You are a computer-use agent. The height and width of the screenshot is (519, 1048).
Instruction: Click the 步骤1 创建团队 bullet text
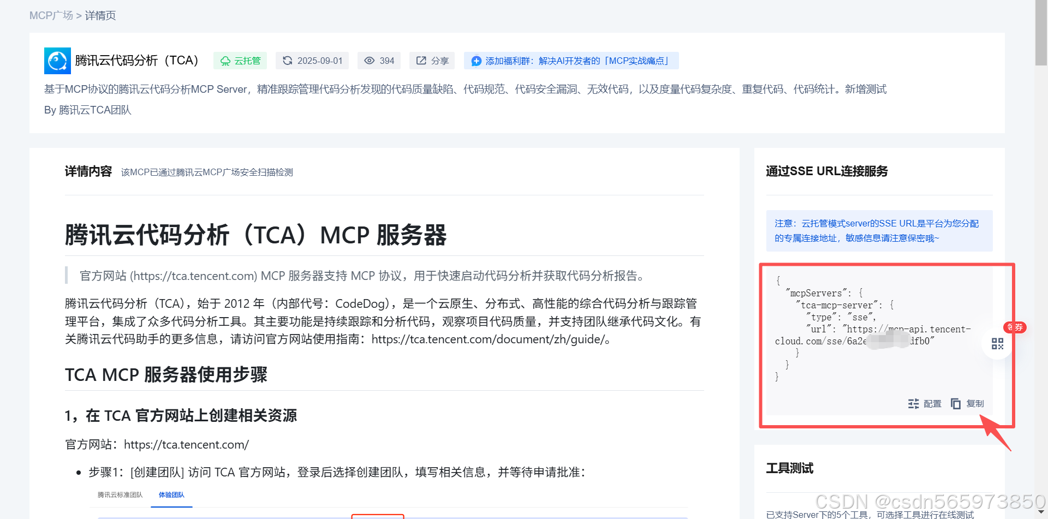pyautogui.click(x=337, y=472)
